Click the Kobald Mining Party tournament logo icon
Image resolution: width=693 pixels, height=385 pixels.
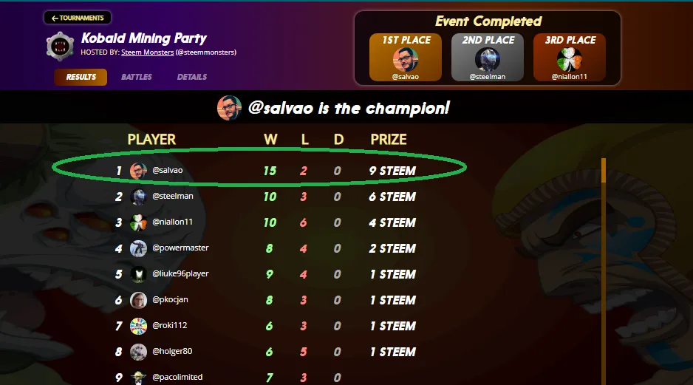point(60,46)
